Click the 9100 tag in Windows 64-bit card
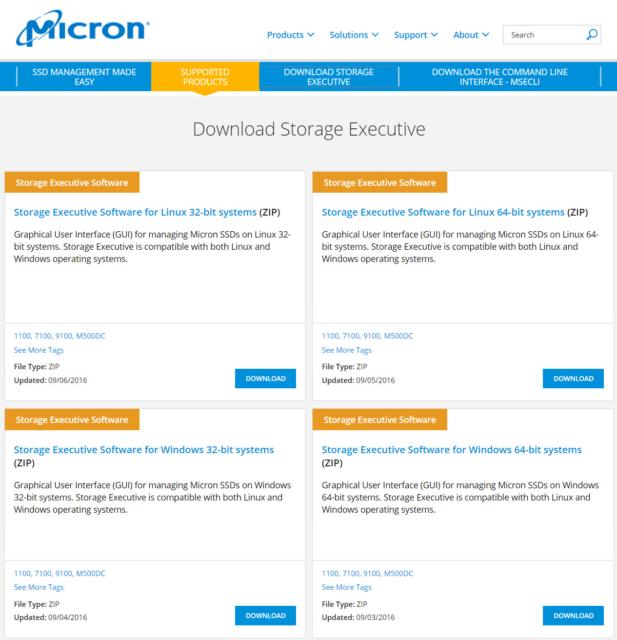The height and width of the screenshot is (640, 617). point(371,574)
